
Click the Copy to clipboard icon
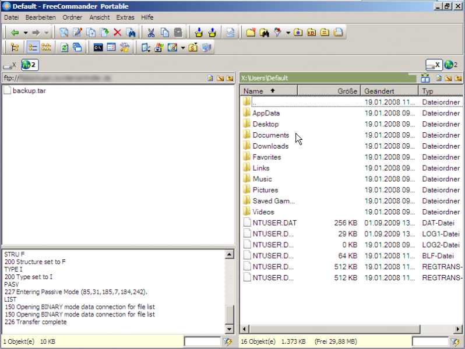(164, 32)
